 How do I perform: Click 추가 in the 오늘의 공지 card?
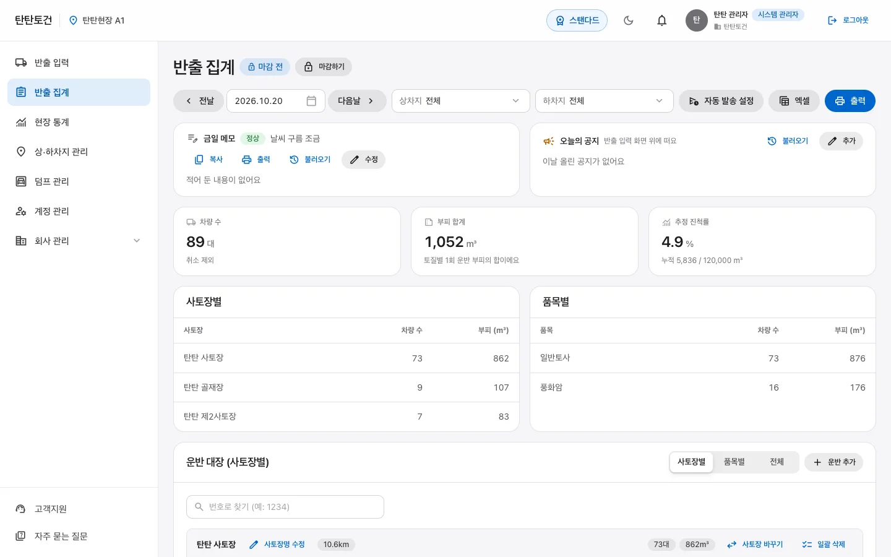tap(841, 141)
